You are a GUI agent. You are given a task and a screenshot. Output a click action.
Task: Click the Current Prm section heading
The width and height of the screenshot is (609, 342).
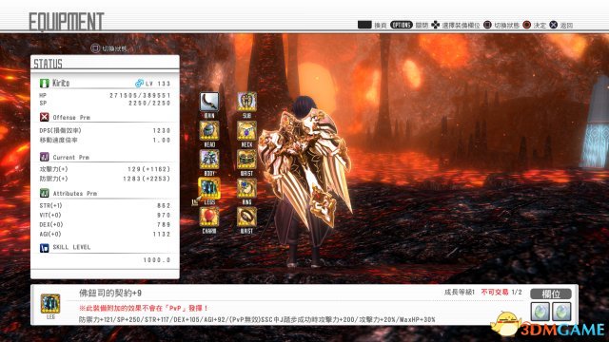[71, 157]
